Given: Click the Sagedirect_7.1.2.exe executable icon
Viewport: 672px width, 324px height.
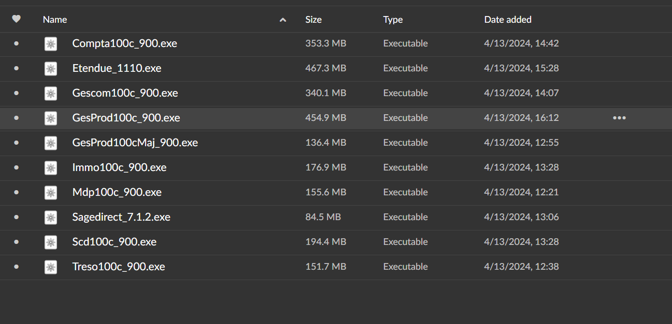Looking at the screenshot, I should pyautogui.click(x=50, y=218).
